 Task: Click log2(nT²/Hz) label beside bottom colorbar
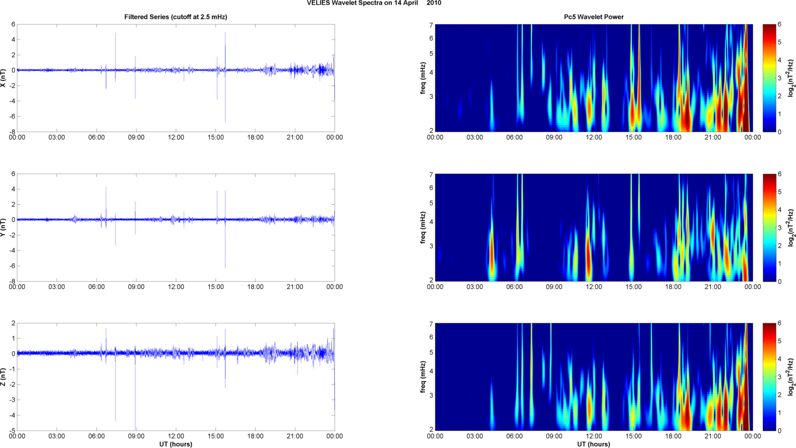[791, 377]
